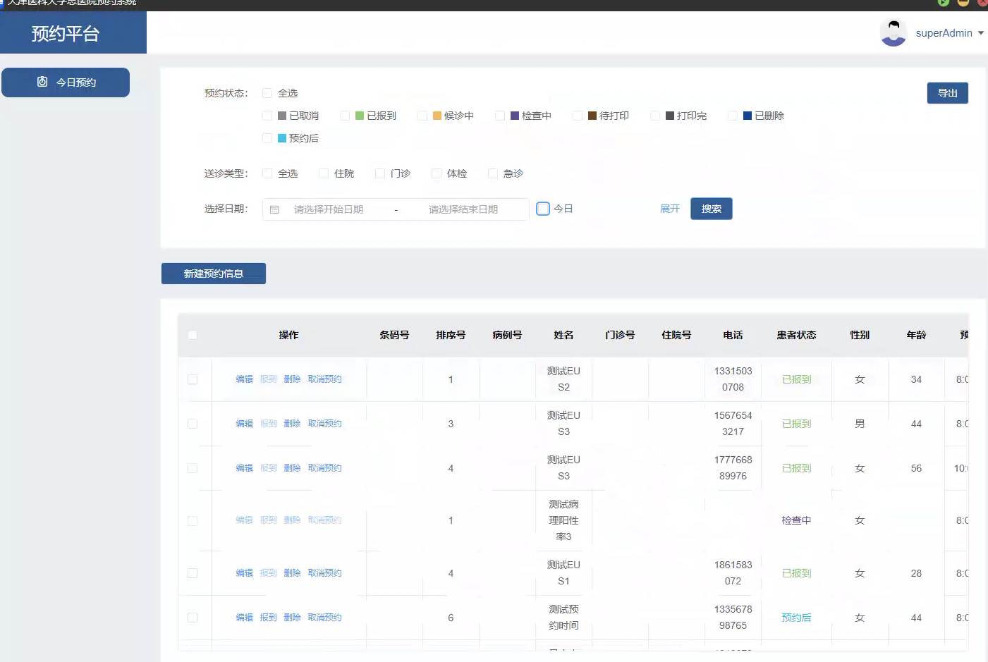Select the row checkbox for 测试病理阳性率3

[193, 520]
